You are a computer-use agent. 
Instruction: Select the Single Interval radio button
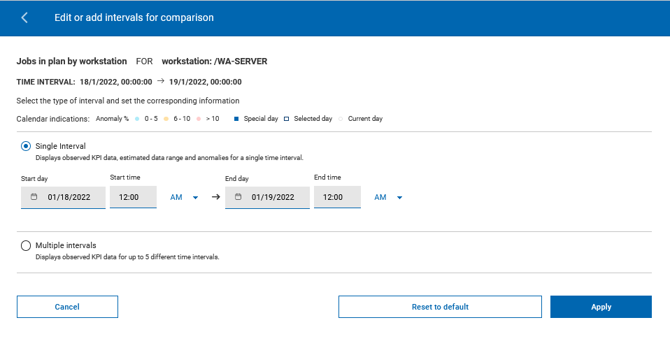26,146
